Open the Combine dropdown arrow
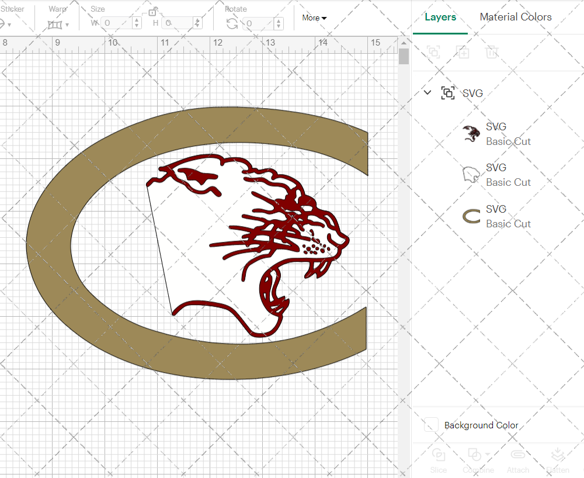Viewport: 584px width, 478px height. click(488, 454)
